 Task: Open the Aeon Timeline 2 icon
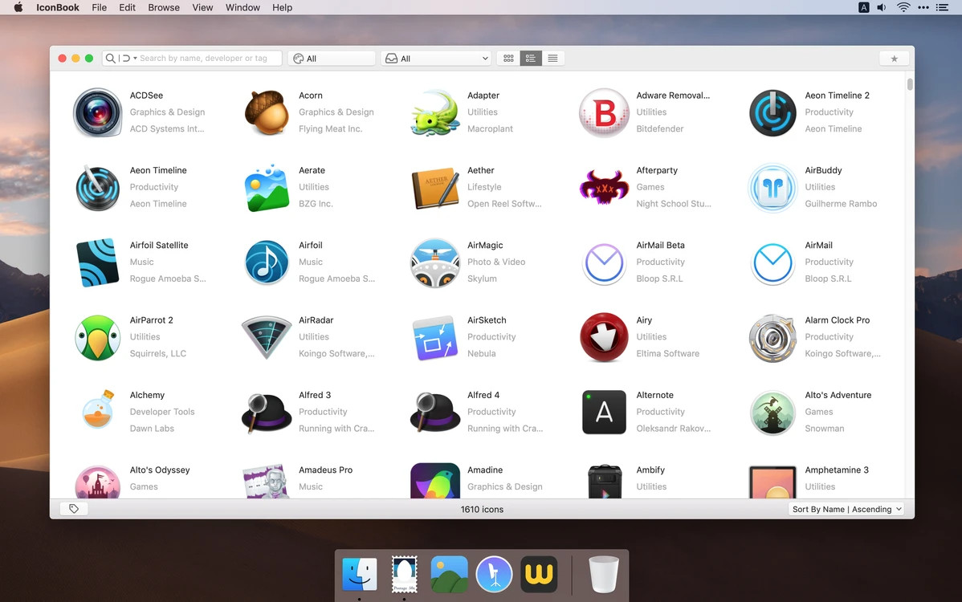coord(772,113)
